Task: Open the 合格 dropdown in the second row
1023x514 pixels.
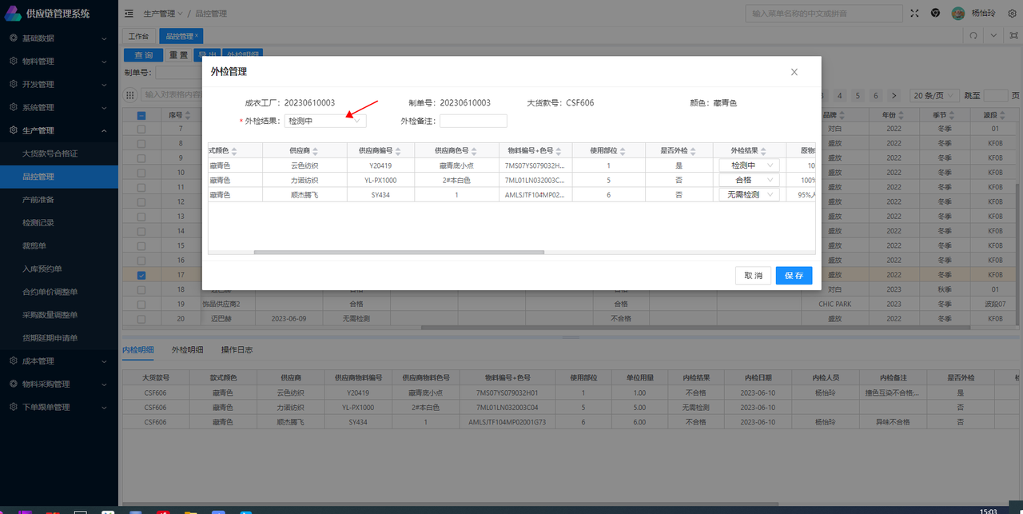Action: [x=749, y=180]
